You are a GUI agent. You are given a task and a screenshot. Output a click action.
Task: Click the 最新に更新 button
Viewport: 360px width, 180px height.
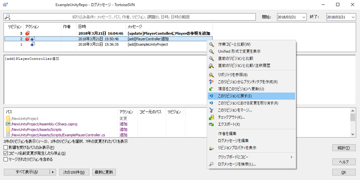pos(104,172)
